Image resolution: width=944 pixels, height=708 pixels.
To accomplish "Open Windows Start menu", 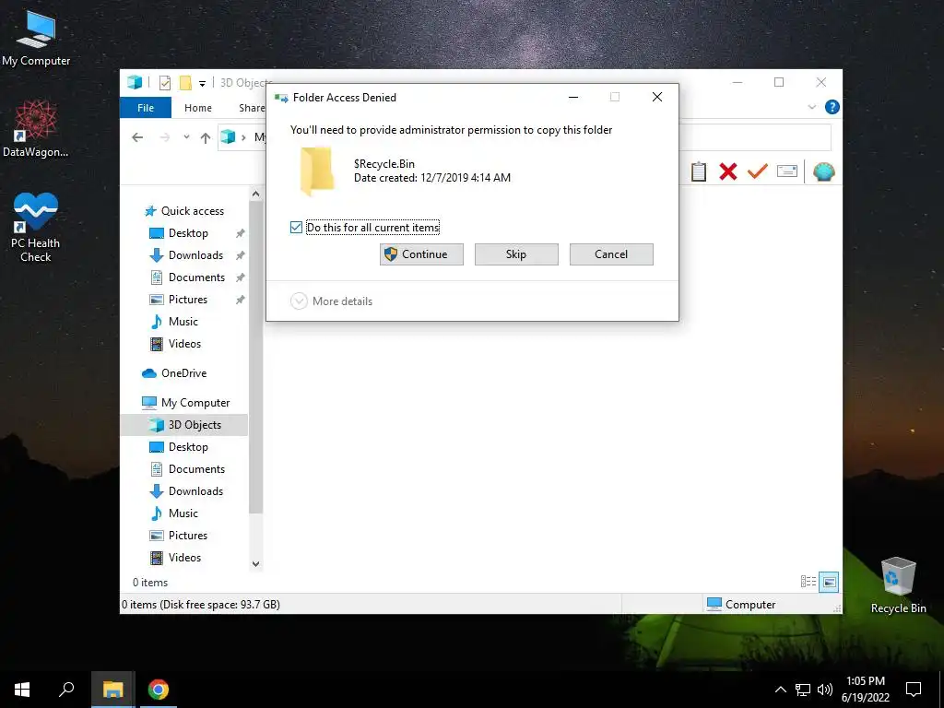I will click(x=22, y=690).
